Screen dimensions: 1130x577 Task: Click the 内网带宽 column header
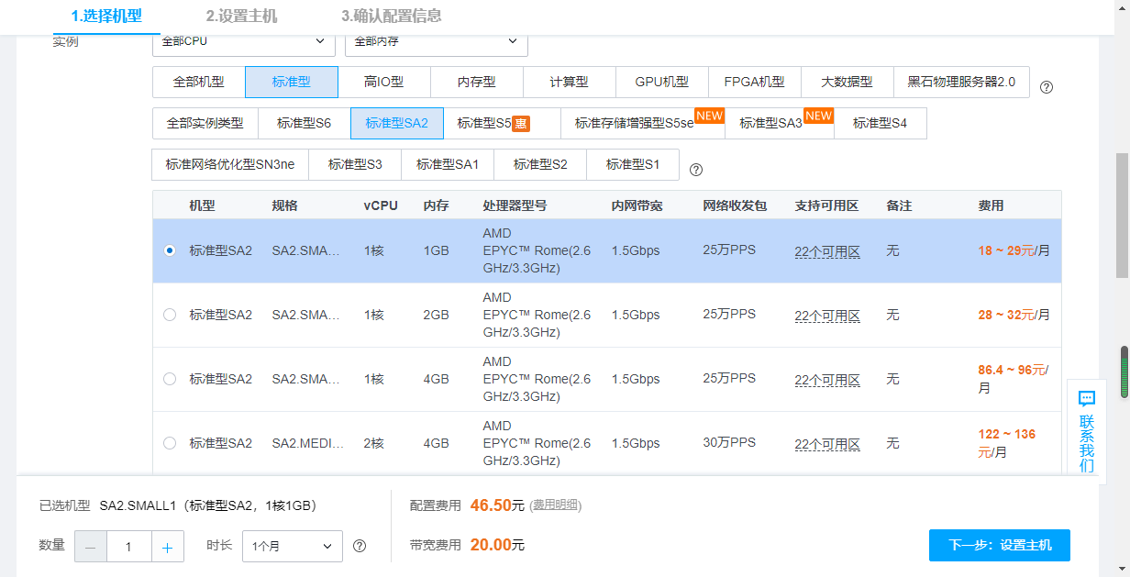point(637,205)
